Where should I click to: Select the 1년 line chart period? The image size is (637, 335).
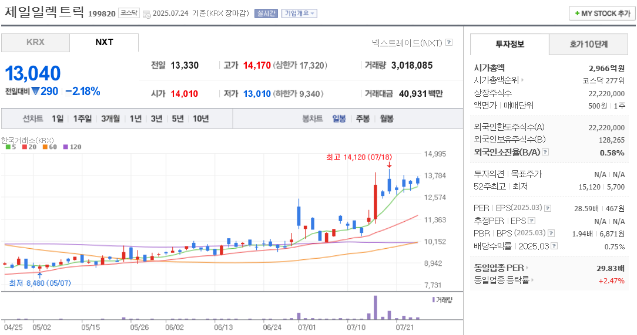(x=136, y=119)
